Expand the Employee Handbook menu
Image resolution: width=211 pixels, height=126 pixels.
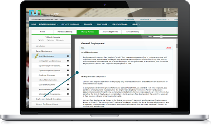(x=71, y=24)
